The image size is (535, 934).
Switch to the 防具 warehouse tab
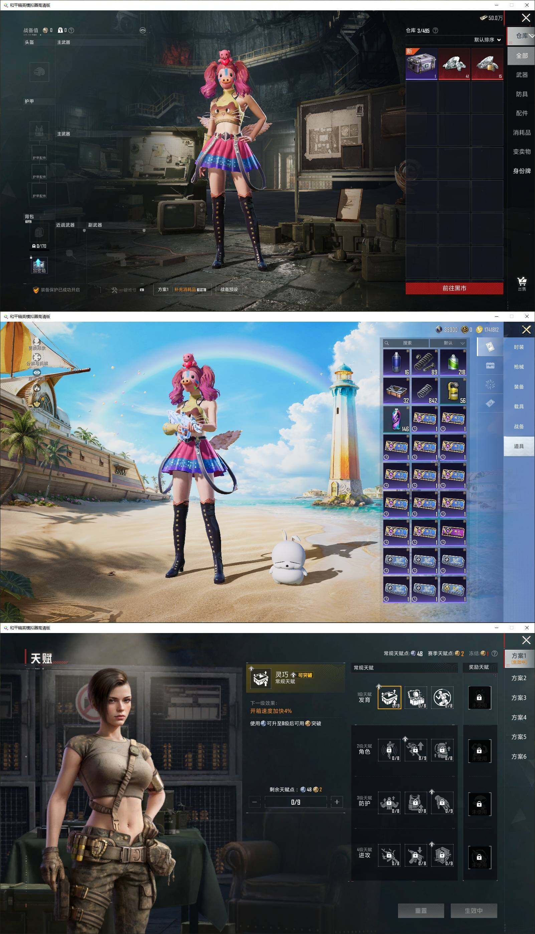pyautogui.click(x=521, y=94)
